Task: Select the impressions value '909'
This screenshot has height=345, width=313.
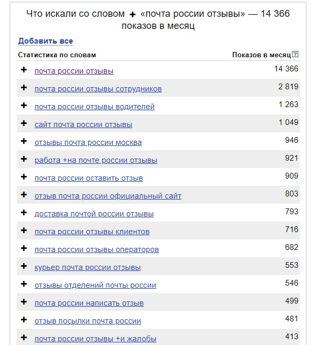Action: coord(292,175)
